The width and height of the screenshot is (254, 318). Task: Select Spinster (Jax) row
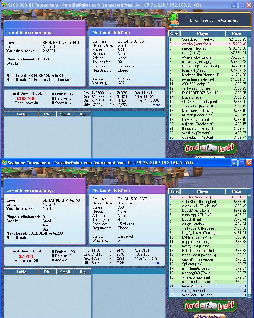[x=208, y=264]
